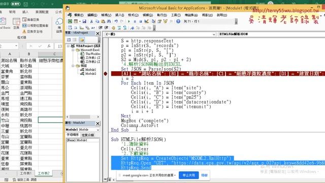Switch to 字母順序 tab in Properties panel

[73, 135]
